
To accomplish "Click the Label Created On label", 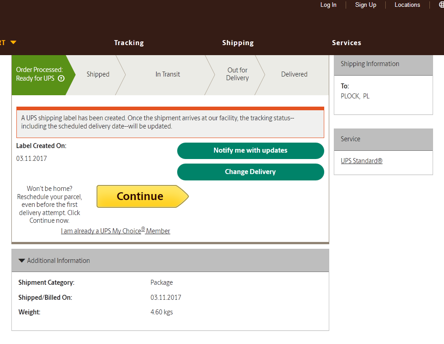I will 41,146.
